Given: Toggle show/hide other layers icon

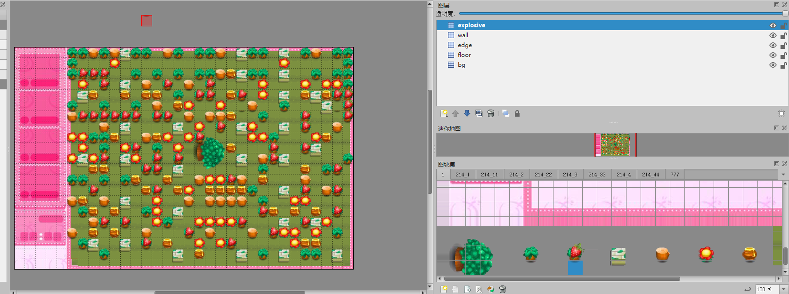Looking at the screenshot, I should coord(505,113).
